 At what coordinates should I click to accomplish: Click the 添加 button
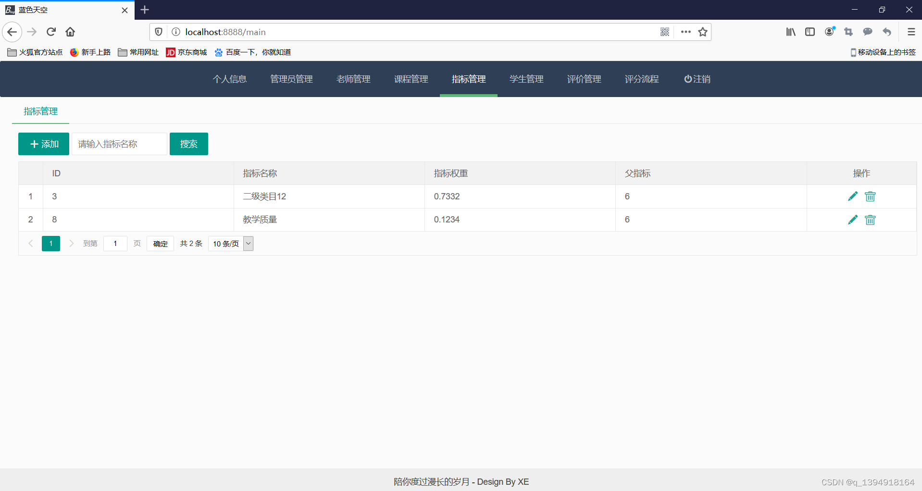coord(44,144)
